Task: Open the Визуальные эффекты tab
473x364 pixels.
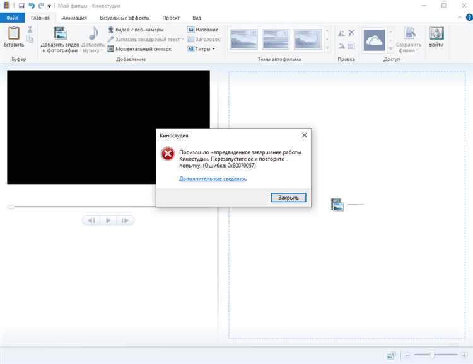Action: click(x=125, y=18)
